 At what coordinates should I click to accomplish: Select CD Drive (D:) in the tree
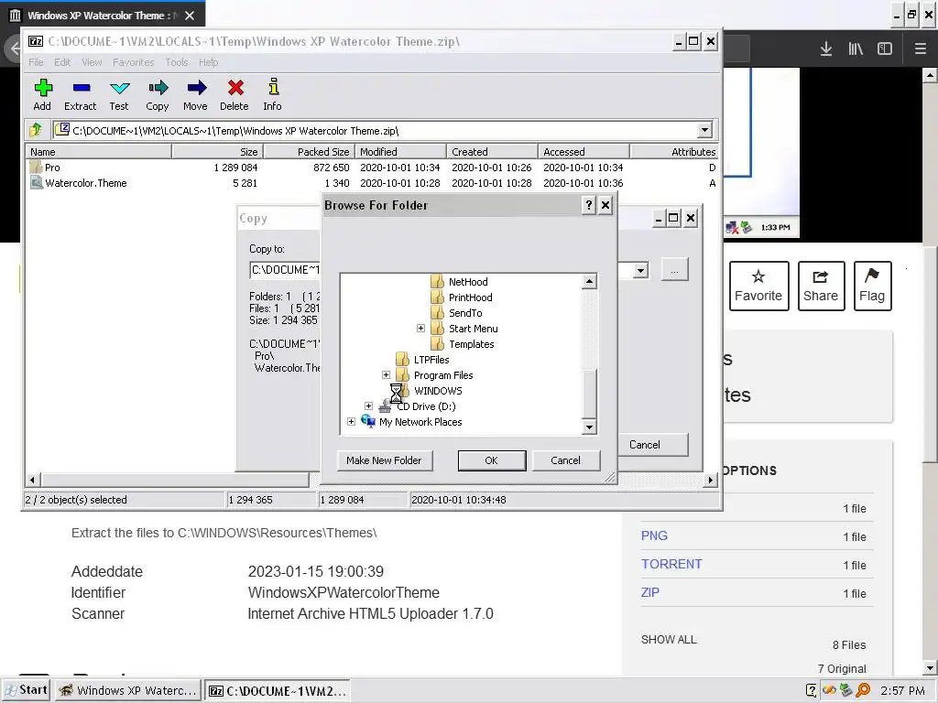coord(426,406)
